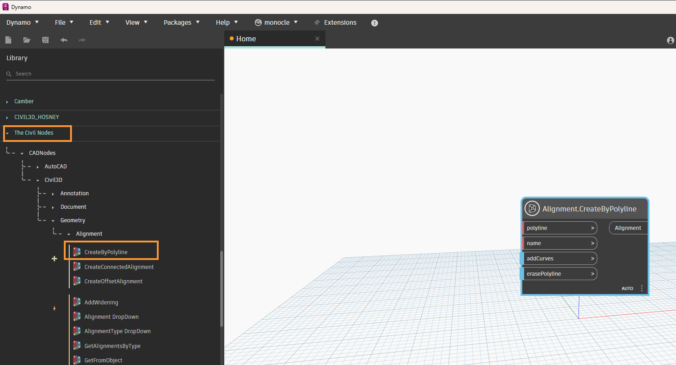Click the GetAlignmentsByType node icon
676x365 pixels.
(77, 346)
